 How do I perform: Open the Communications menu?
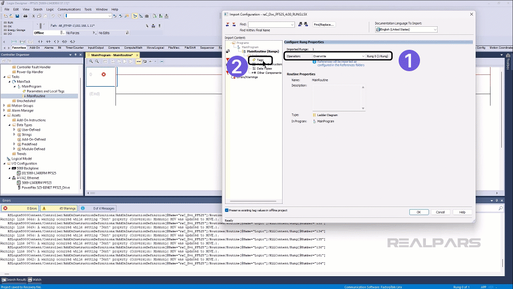click(x=69, y=10)
